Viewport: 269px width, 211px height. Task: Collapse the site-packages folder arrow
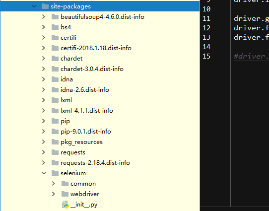coord(34,6)
